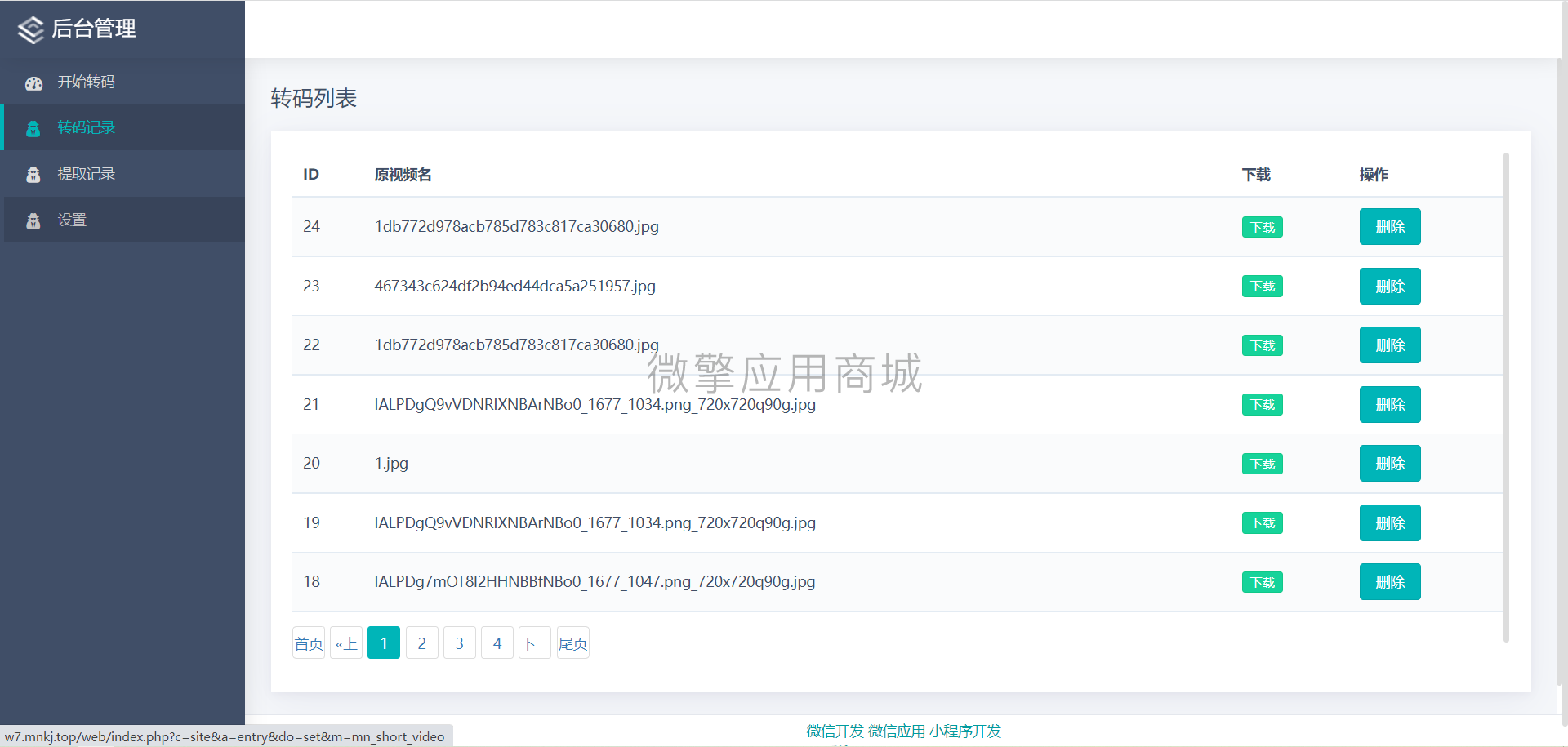Click the 1677_1034 filename in row 19

pyautogui.click(x=595, y=523)
